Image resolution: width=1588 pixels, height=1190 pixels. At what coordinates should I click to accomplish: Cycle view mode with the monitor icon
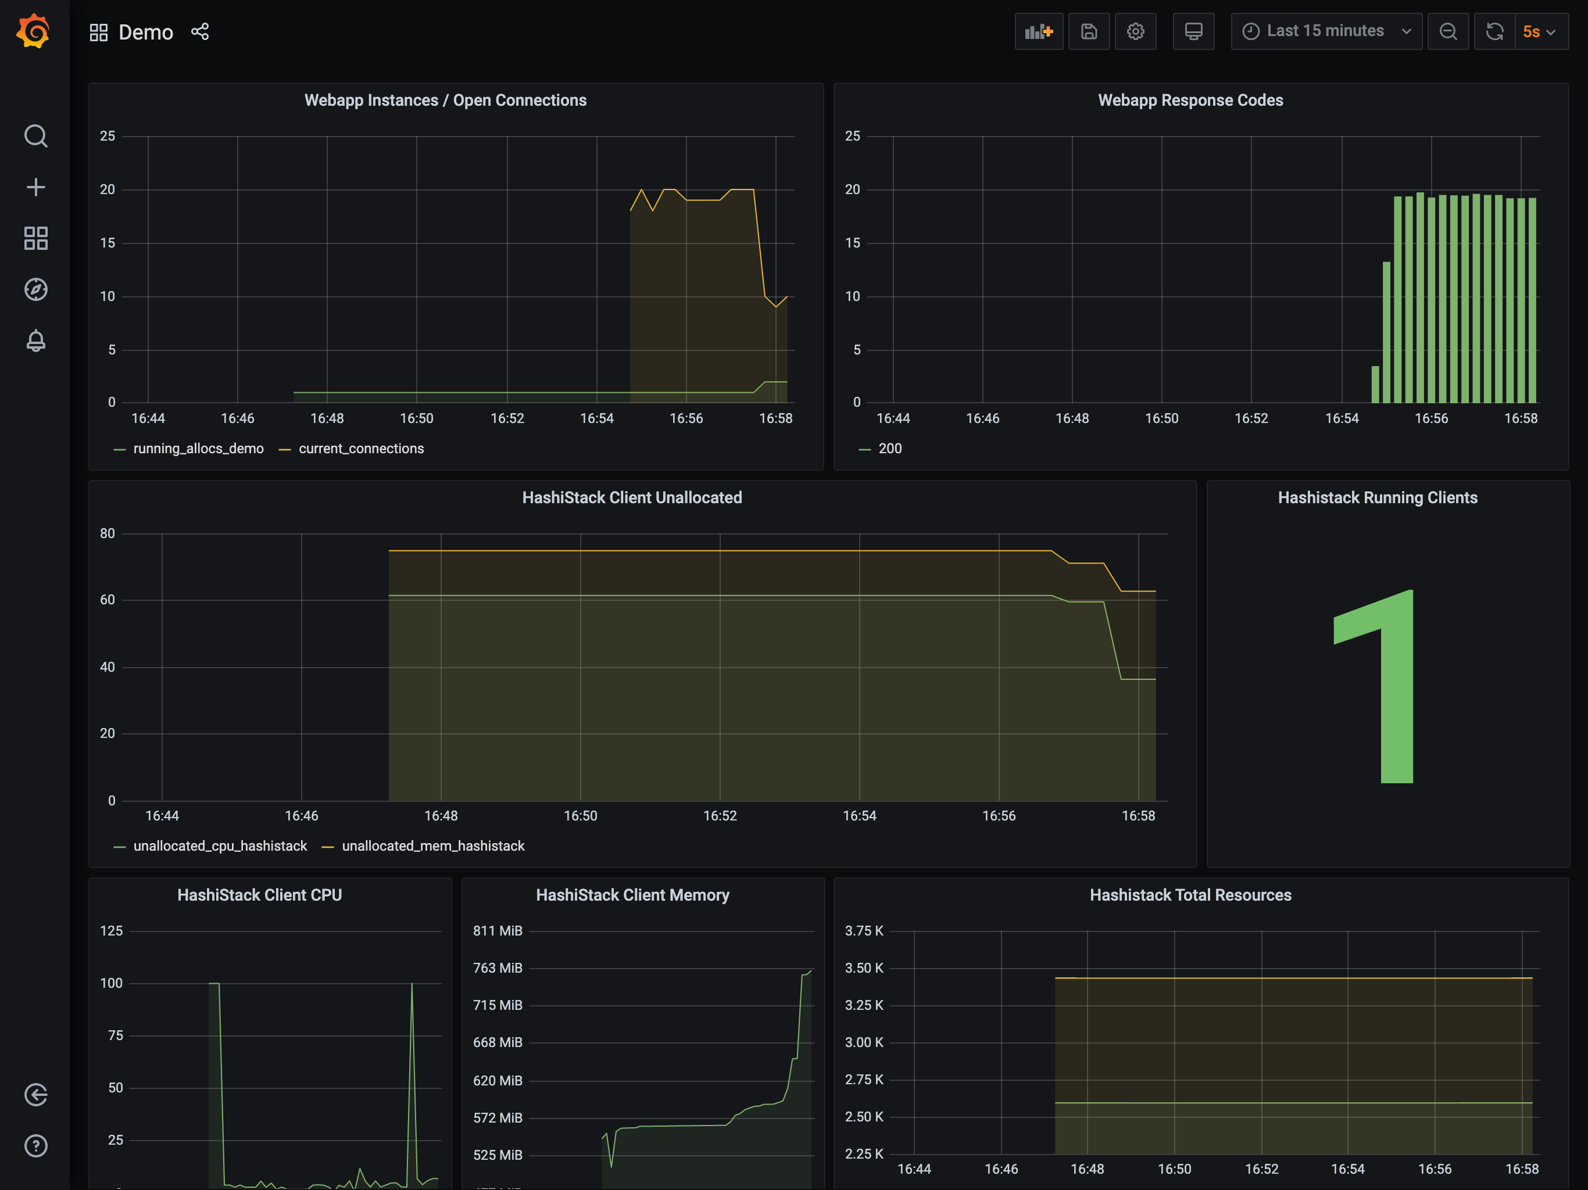[1194, 31]
